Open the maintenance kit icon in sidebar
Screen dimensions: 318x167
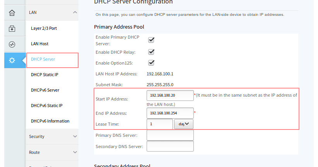[x=12, y=29]
